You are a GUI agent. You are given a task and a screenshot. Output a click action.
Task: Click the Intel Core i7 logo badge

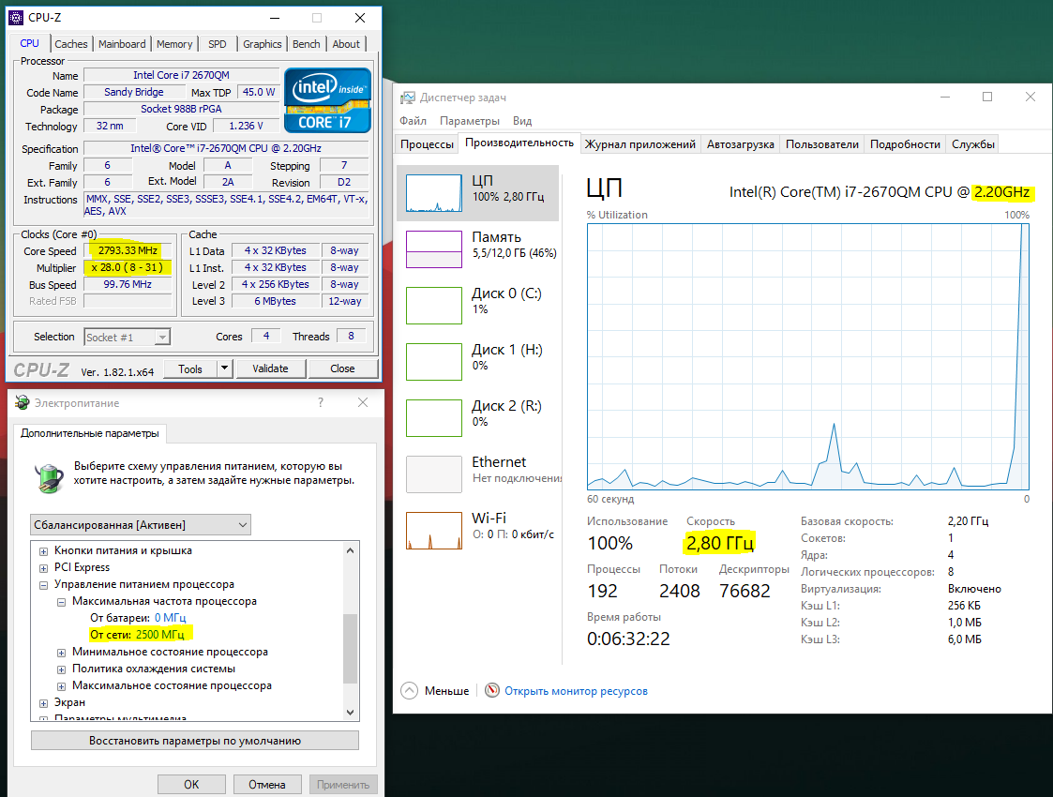tap(328, 100)
